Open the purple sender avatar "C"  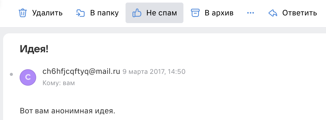pos(28,77)
